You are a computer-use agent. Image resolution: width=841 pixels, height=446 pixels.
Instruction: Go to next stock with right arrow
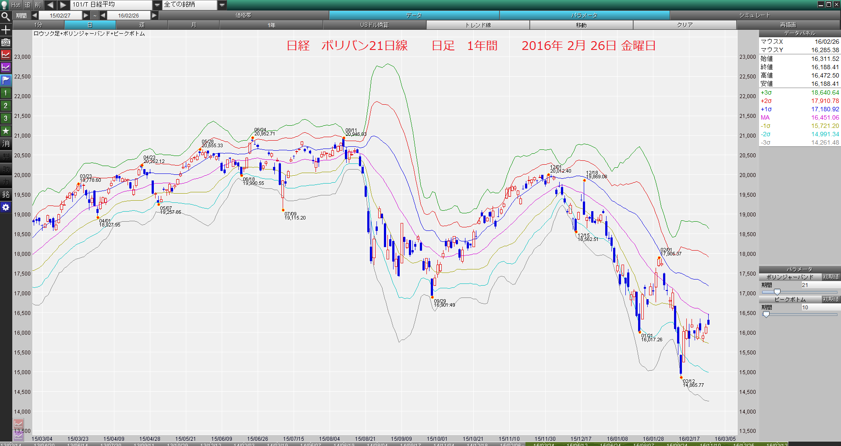63,5
